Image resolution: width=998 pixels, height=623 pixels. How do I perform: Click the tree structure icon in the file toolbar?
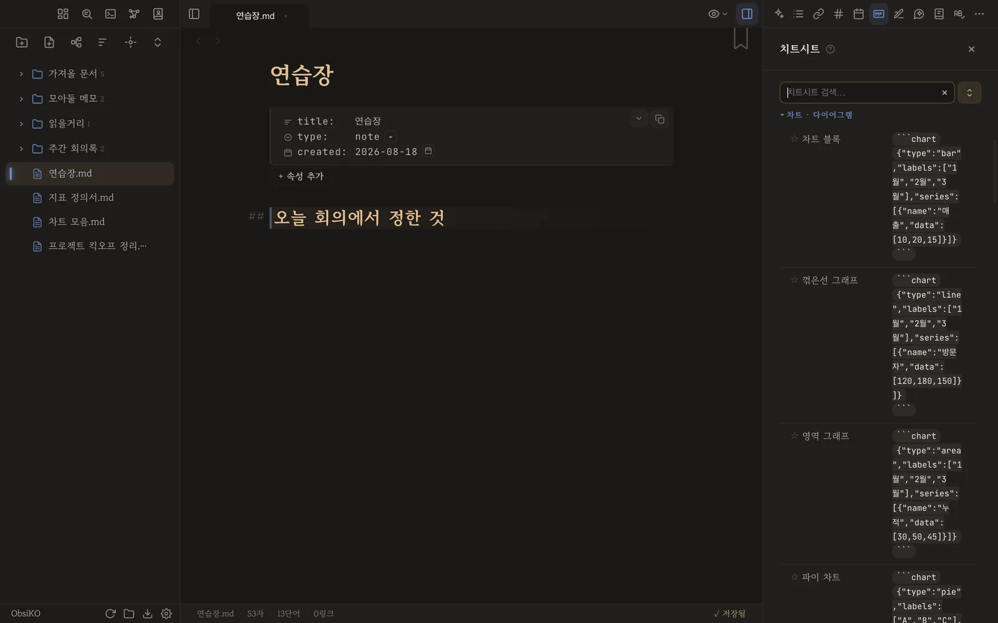pyautogui.click(x=76, y=42)
